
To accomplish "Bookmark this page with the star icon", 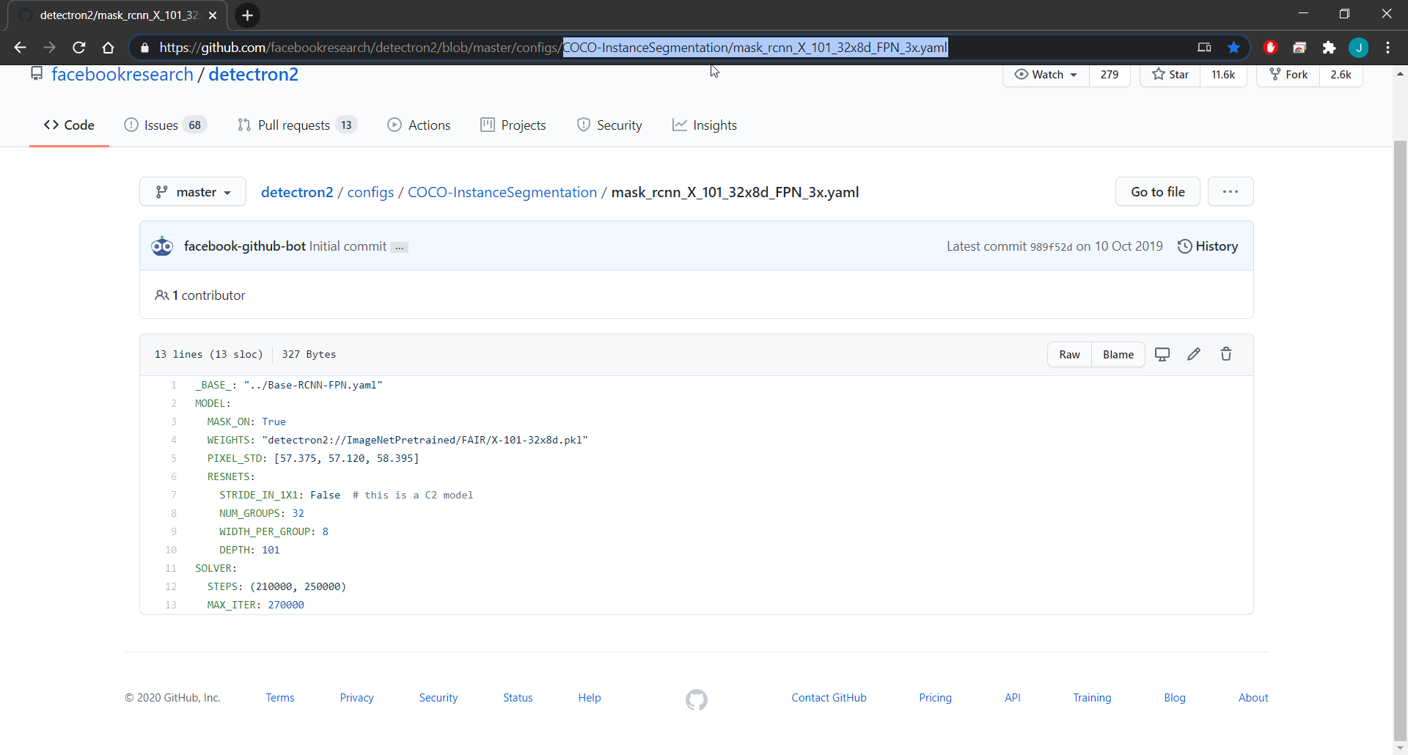I will 1233,48.
